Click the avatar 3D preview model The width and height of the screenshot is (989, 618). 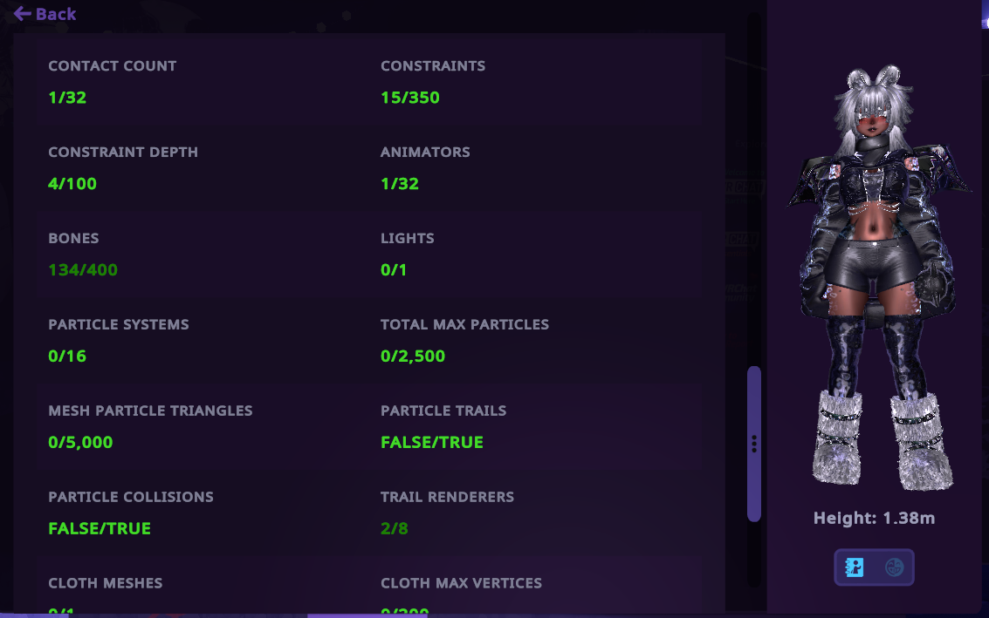tap(878, 277)
